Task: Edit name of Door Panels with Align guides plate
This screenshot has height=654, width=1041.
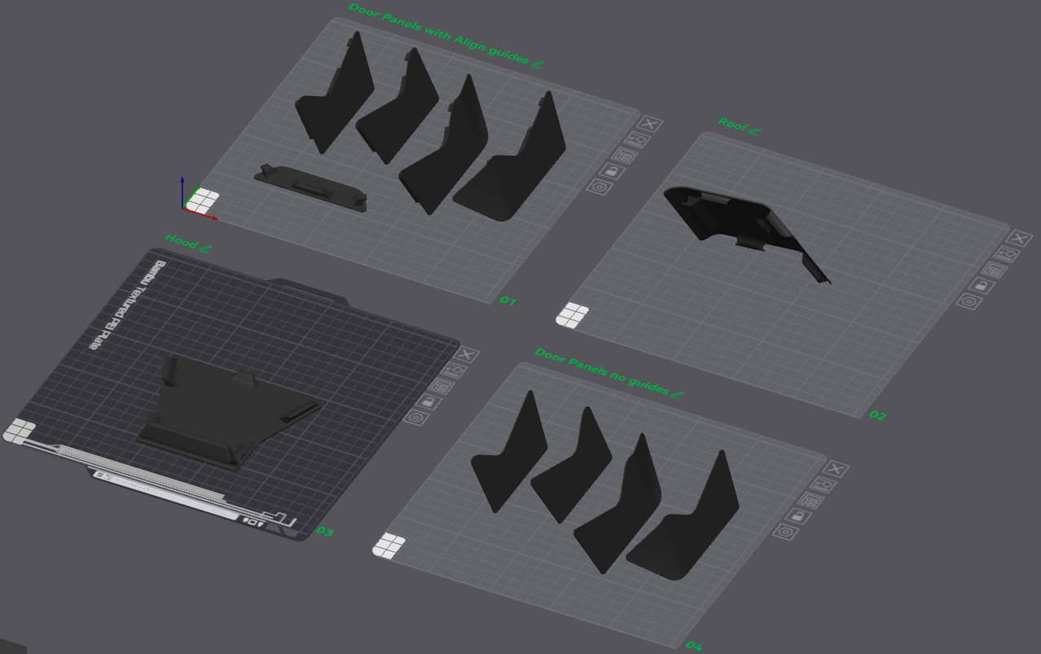Action: [538, 63]
